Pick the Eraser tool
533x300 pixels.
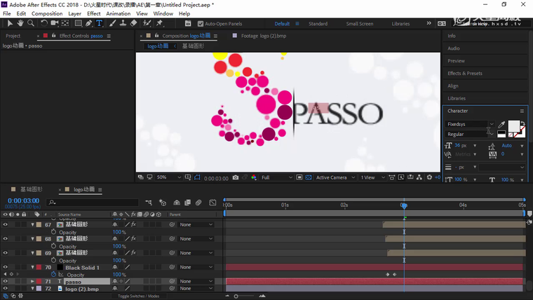tap(133, 23)
